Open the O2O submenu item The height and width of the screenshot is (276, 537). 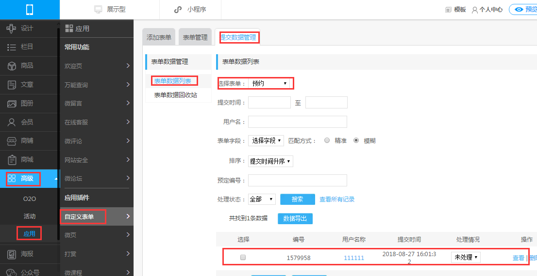point(30,199)
